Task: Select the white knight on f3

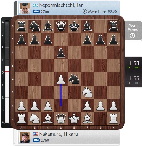Action: pyautogui.click(x=87, y=92)
